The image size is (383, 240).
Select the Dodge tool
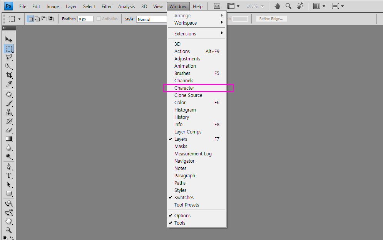[x=9, y=157]
